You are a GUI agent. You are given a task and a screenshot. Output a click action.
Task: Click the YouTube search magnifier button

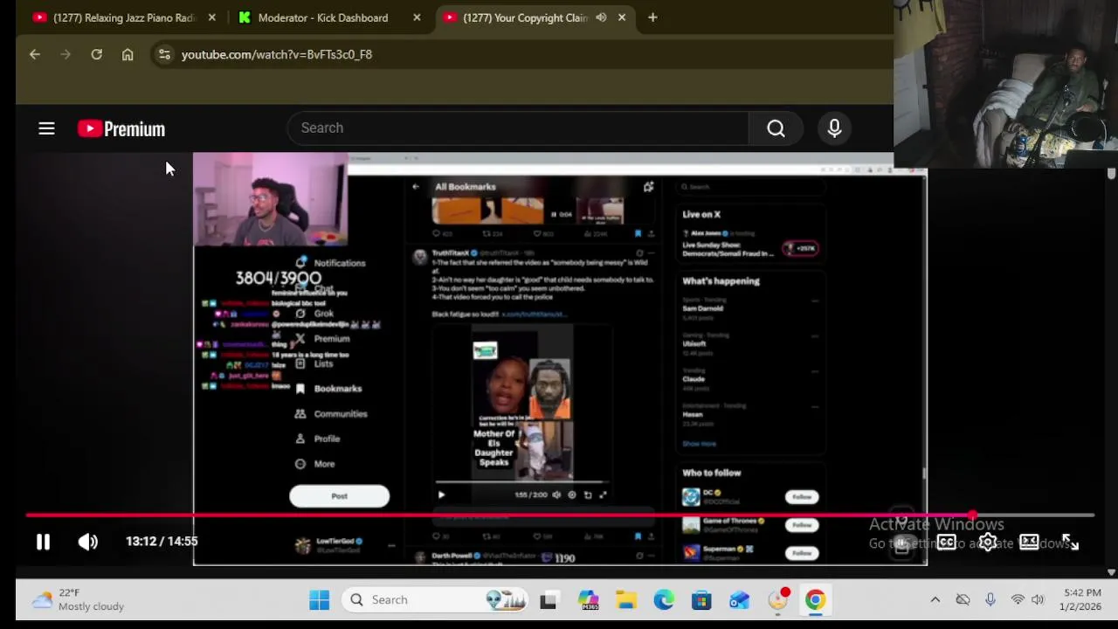coord(776,128)
